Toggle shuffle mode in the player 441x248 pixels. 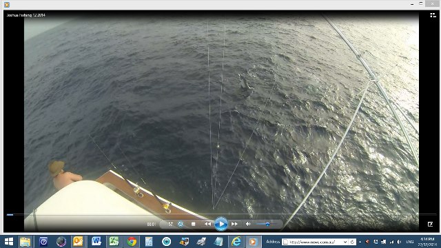[170, 224]
